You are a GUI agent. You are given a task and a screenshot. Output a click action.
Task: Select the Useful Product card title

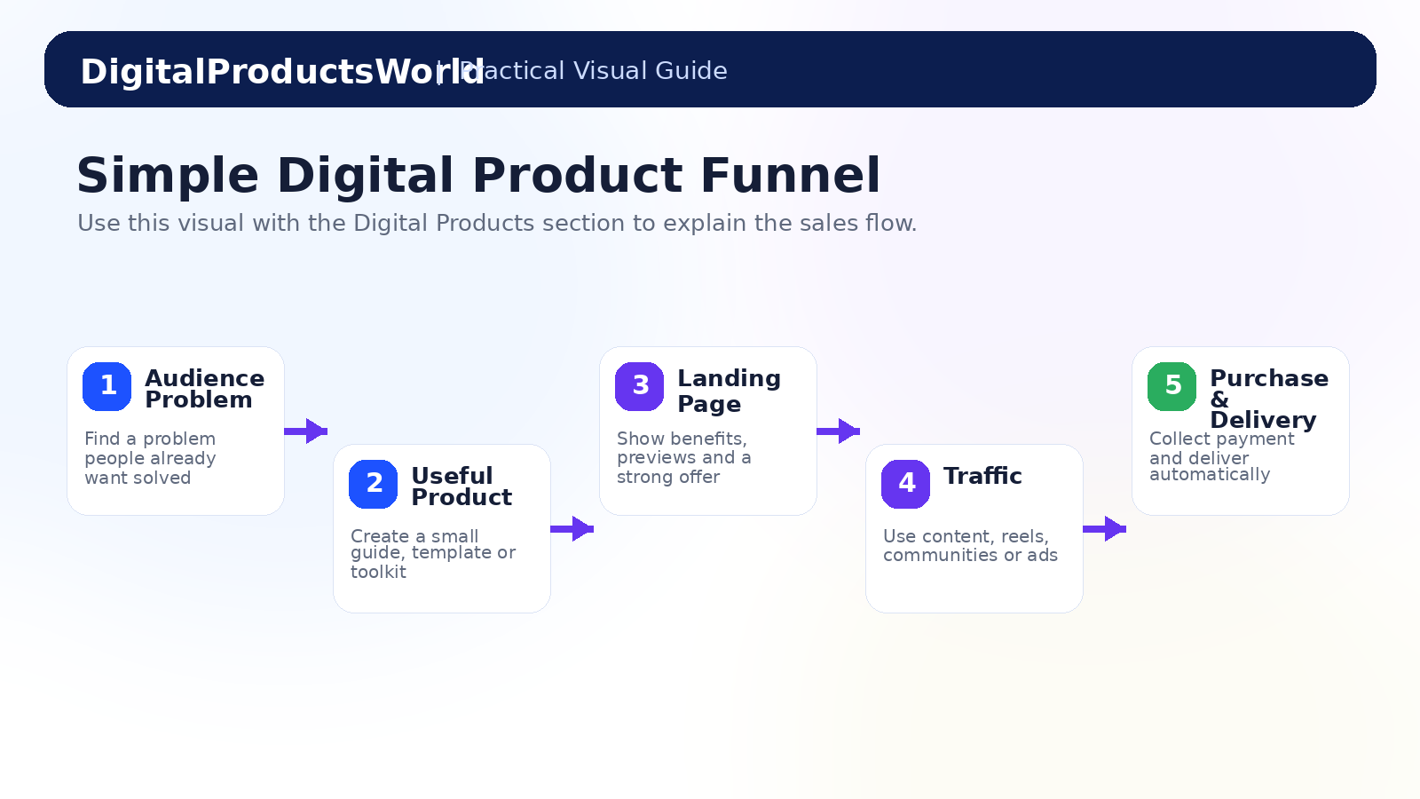[x=461, y=487]
